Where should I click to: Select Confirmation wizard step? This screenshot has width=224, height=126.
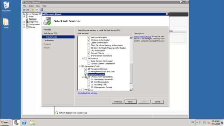pos(49,41)
